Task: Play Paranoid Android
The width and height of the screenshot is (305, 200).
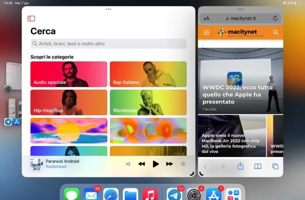Action: [x=156, y=164]
